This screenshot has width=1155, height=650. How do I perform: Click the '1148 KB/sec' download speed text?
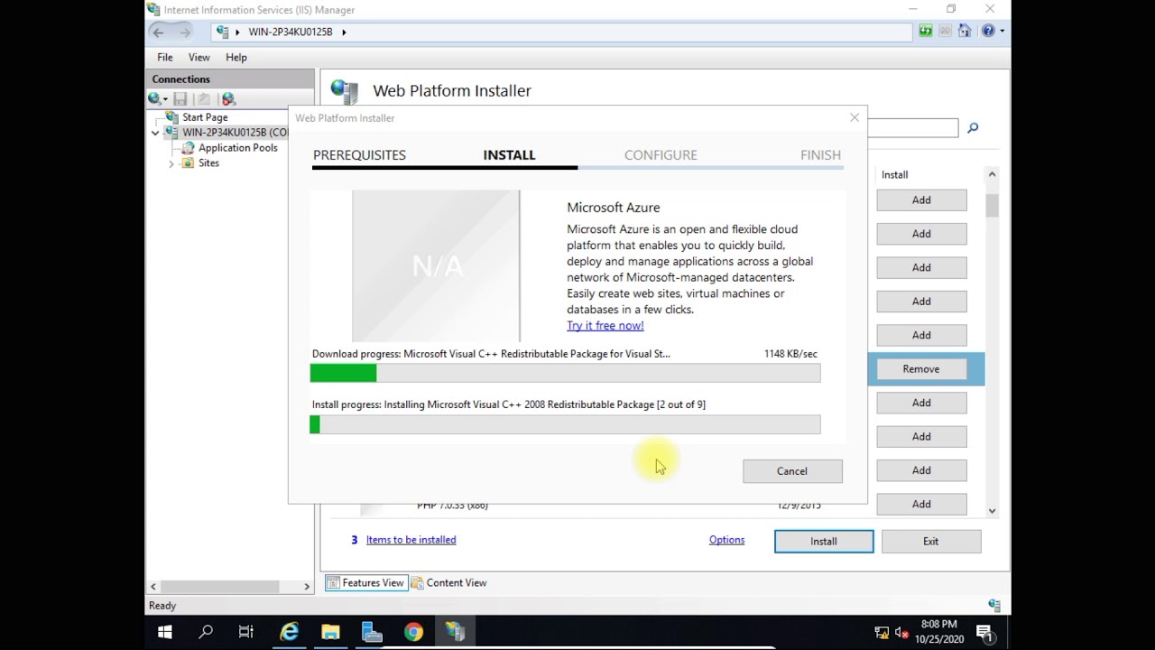coord(790,354)
